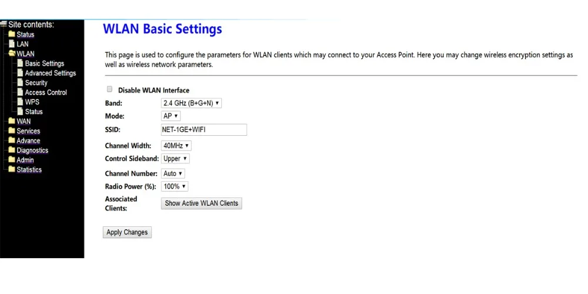588x294 pixels.
Task: Enable the Disable WLAN Interface checkbox
Action: [109, 89]
